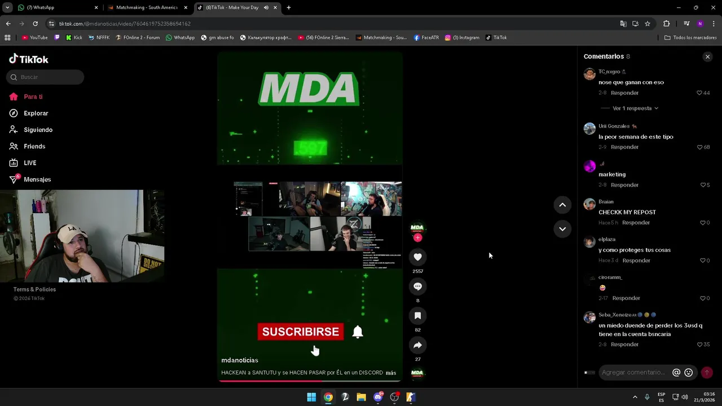Screen dimensions: 722x406
Task: Expand 'Ver 1 respuesta' under TC_nxgro's comment
Action: click(635, 108)
